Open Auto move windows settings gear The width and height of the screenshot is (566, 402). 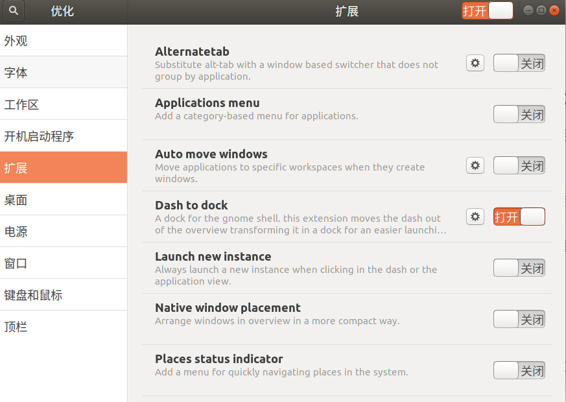[x=475, y=165]
